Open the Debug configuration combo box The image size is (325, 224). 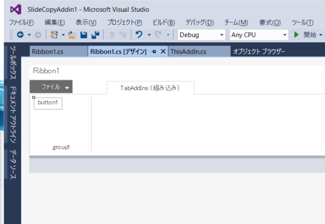coord(201,34)
